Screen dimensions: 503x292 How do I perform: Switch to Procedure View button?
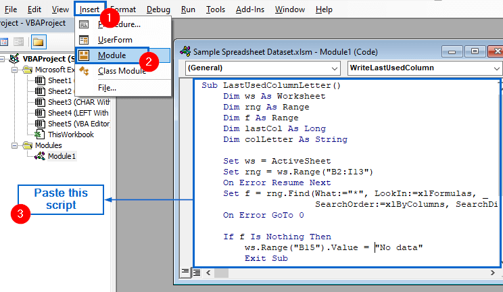tap(185, 272)
